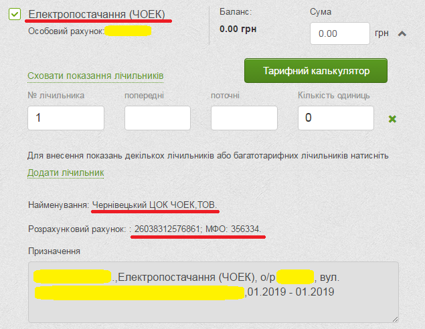425x329 pixels.
Task: Collapse the Електропостачання section with chevron
Action: coord(402,34)
